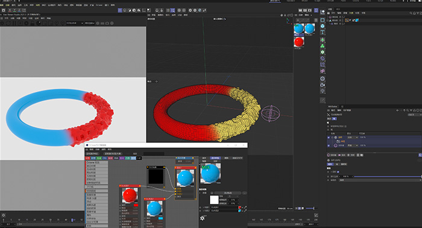422x228 pixels.
Task: Select the red material thumbnail in Material Manager
Action: coord(299,43)
